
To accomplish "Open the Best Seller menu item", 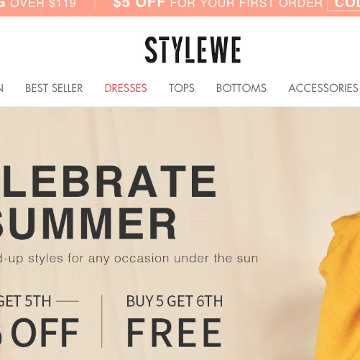I will pyautogui.click(x=54, y=88).
